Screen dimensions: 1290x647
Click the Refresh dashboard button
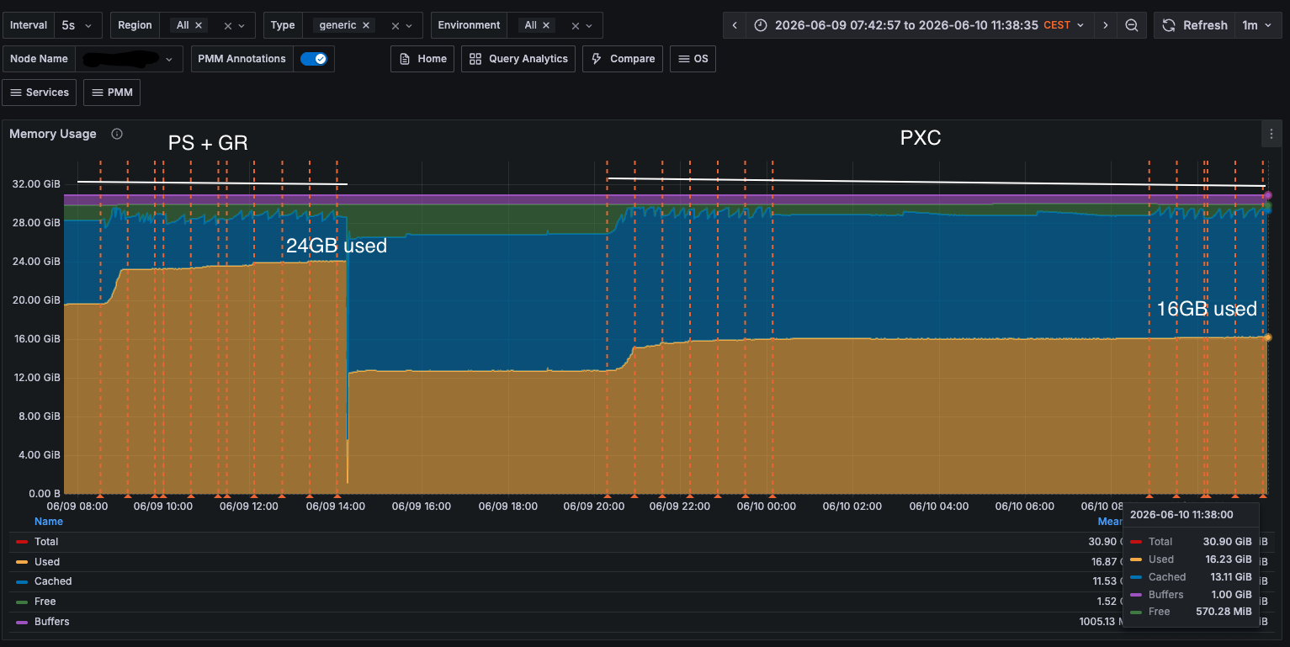1194,25
